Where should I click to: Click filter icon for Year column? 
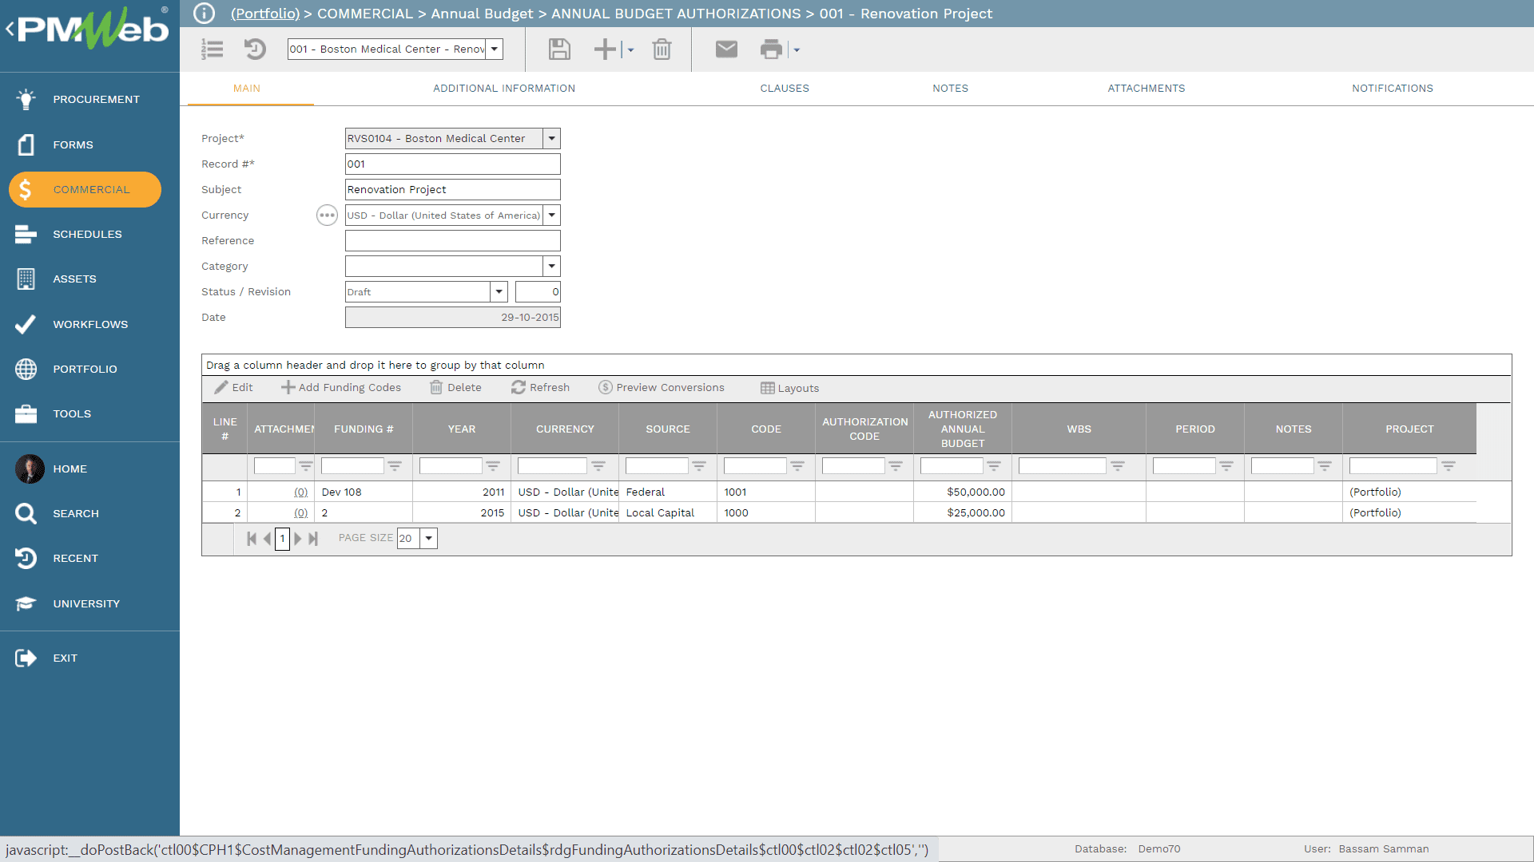point(493,465)
